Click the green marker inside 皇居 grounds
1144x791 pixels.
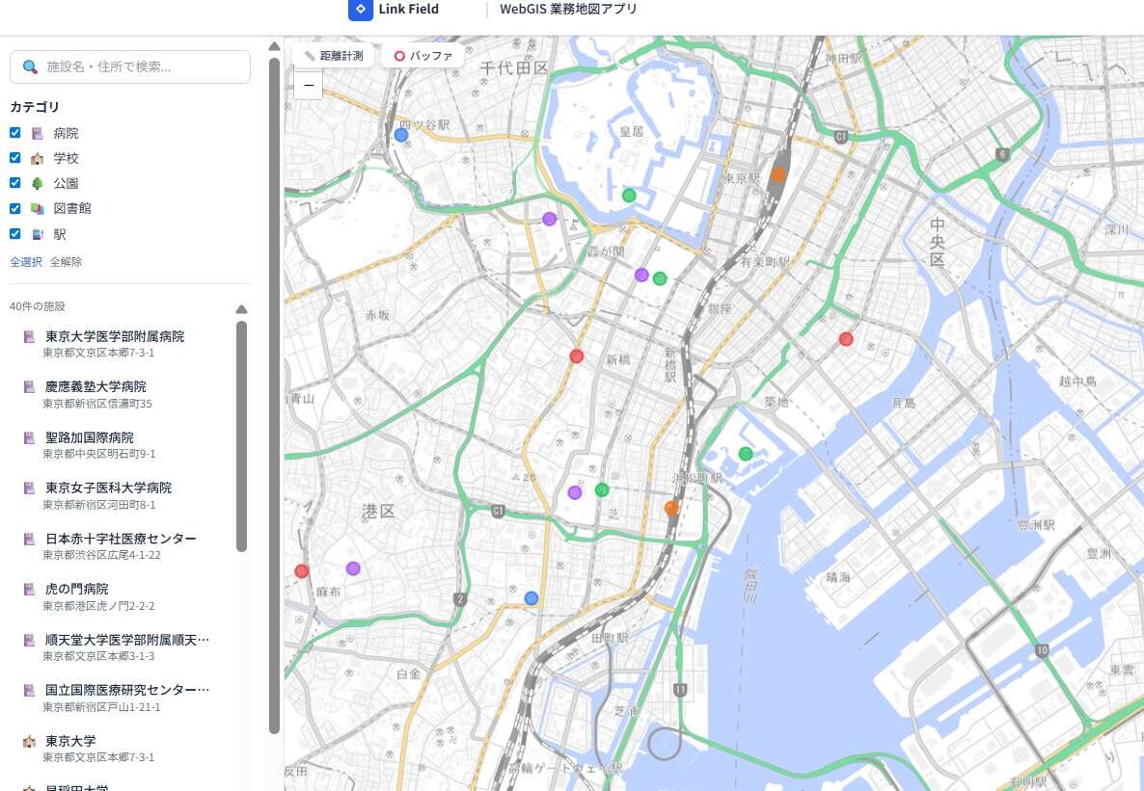(629, 196)
